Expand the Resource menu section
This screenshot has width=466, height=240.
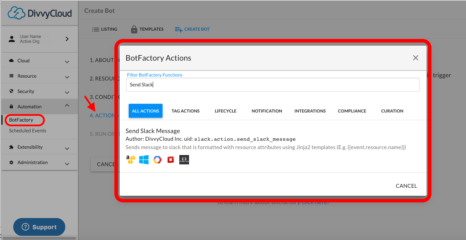tap(67, 77)
